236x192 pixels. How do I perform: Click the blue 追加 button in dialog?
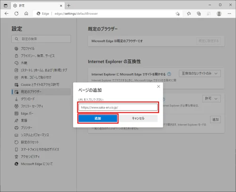tap(98, 118)
